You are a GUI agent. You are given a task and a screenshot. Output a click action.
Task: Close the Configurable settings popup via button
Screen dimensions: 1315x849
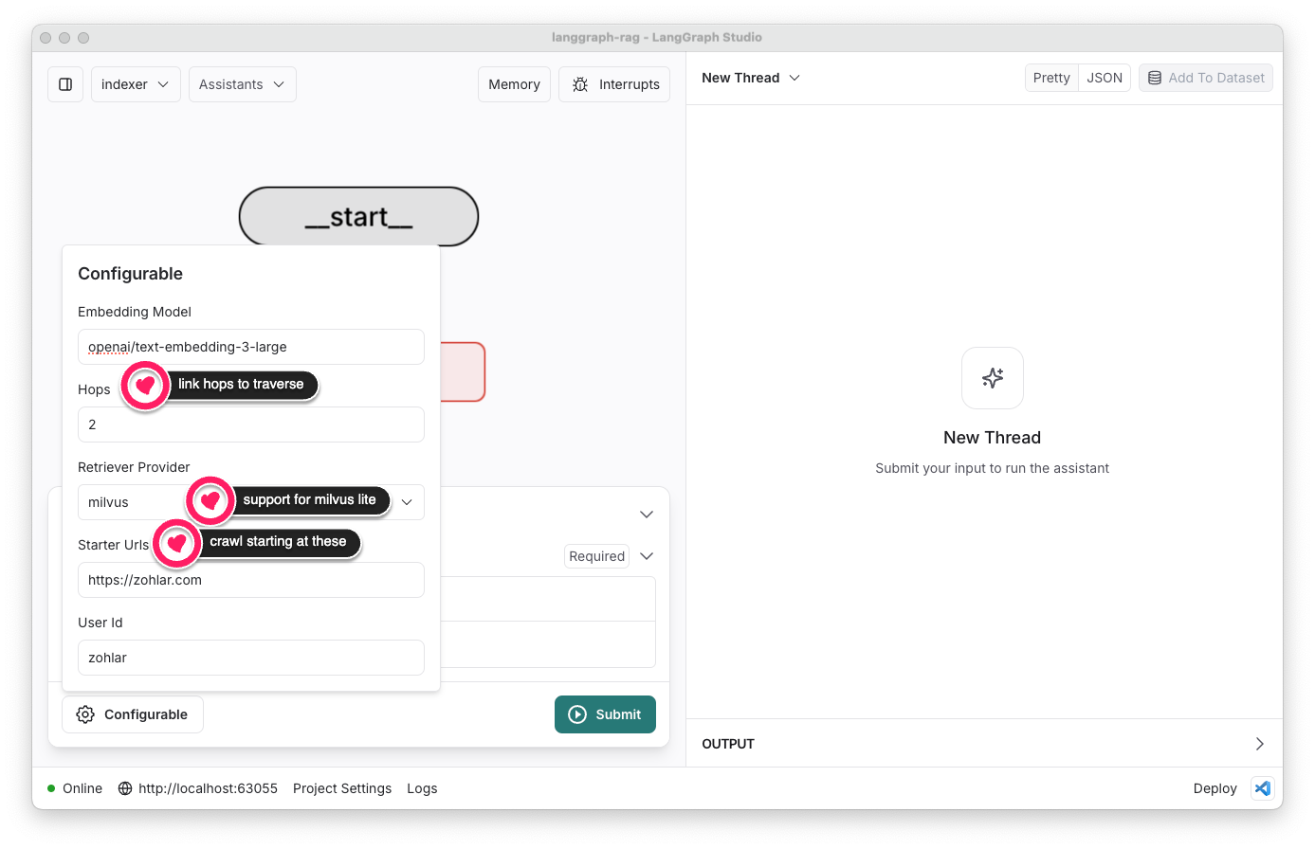pyautogui.click(x=133, y=714)
